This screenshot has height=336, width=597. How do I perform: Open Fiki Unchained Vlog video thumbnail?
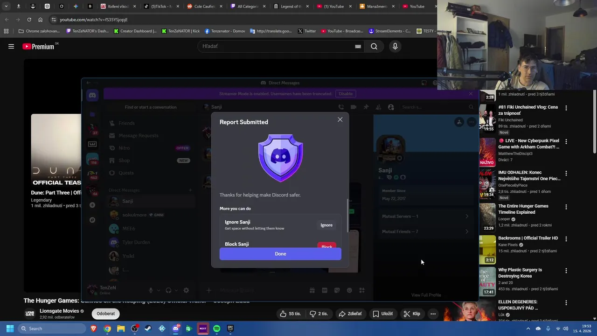487,118
